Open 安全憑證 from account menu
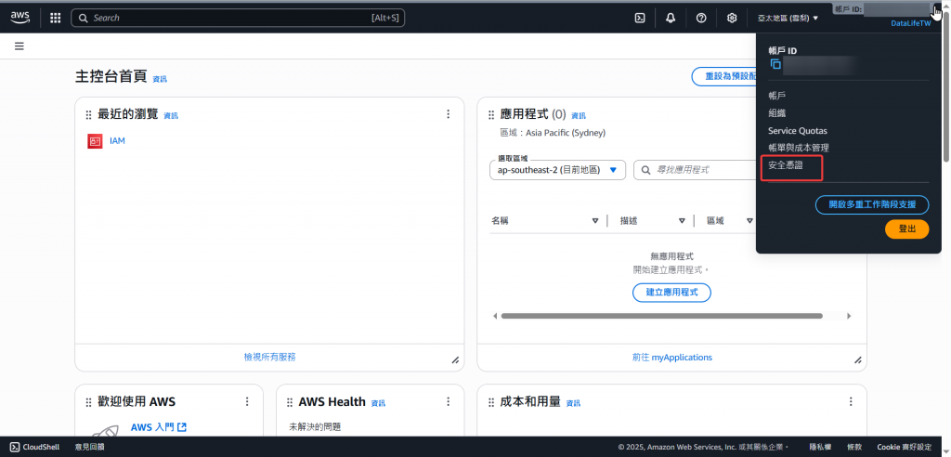951x457 pixels. tap(786, 165)
